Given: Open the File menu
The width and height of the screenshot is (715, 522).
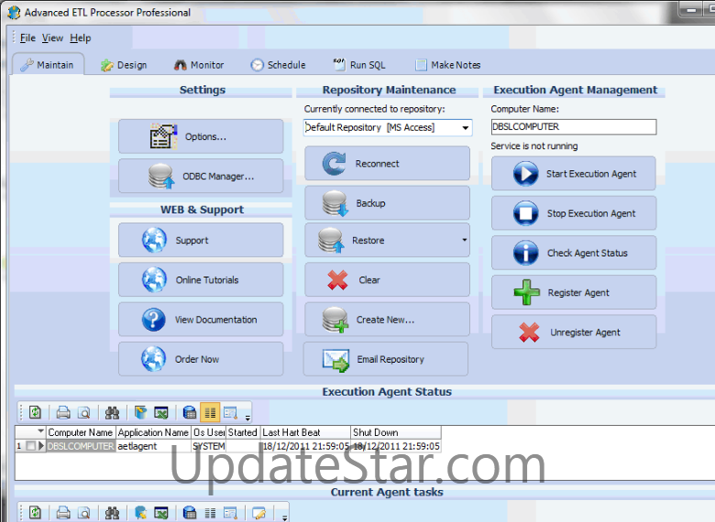Looking at the screenshot, I should coord(27,38).
